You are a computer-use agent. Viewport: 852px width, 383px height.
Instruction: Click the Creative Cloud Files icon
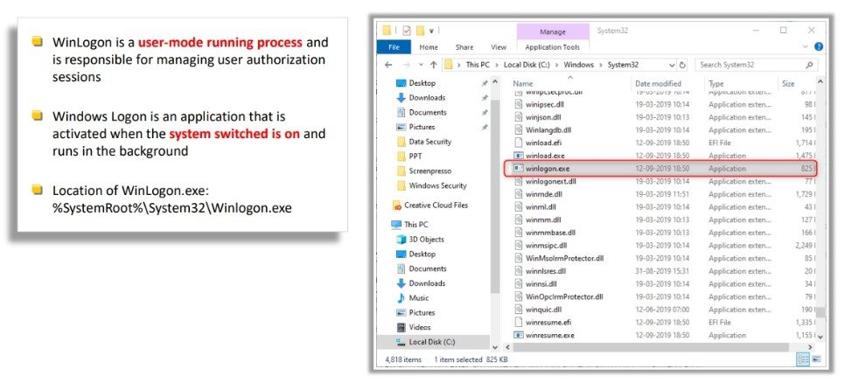pos(396,205)
